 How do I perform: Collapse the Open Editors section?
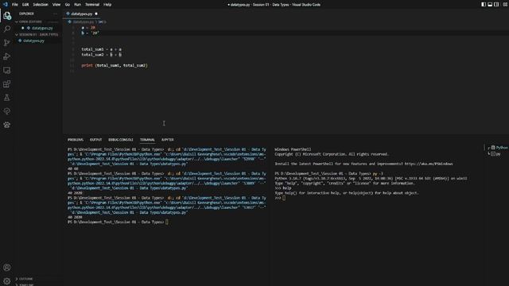[30, 21]
